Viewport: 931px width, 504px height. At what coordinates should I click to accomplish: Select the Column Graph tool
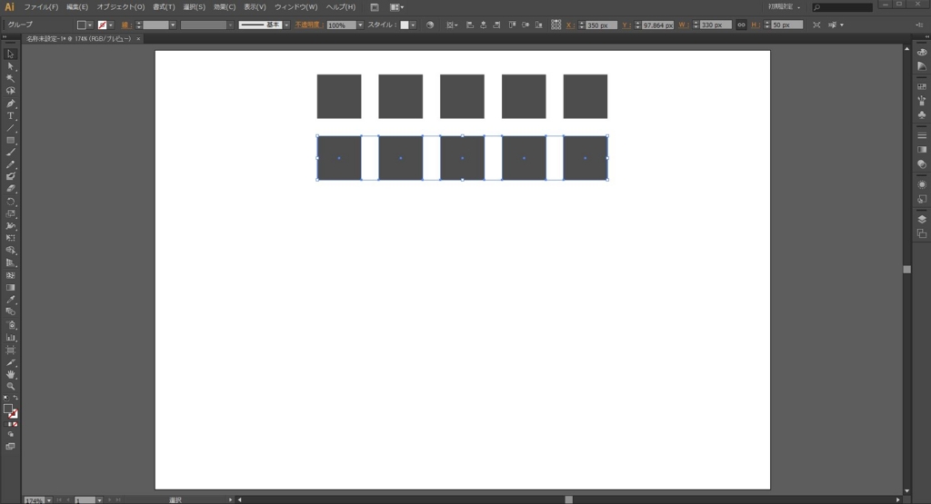click(x=10, y=338)
